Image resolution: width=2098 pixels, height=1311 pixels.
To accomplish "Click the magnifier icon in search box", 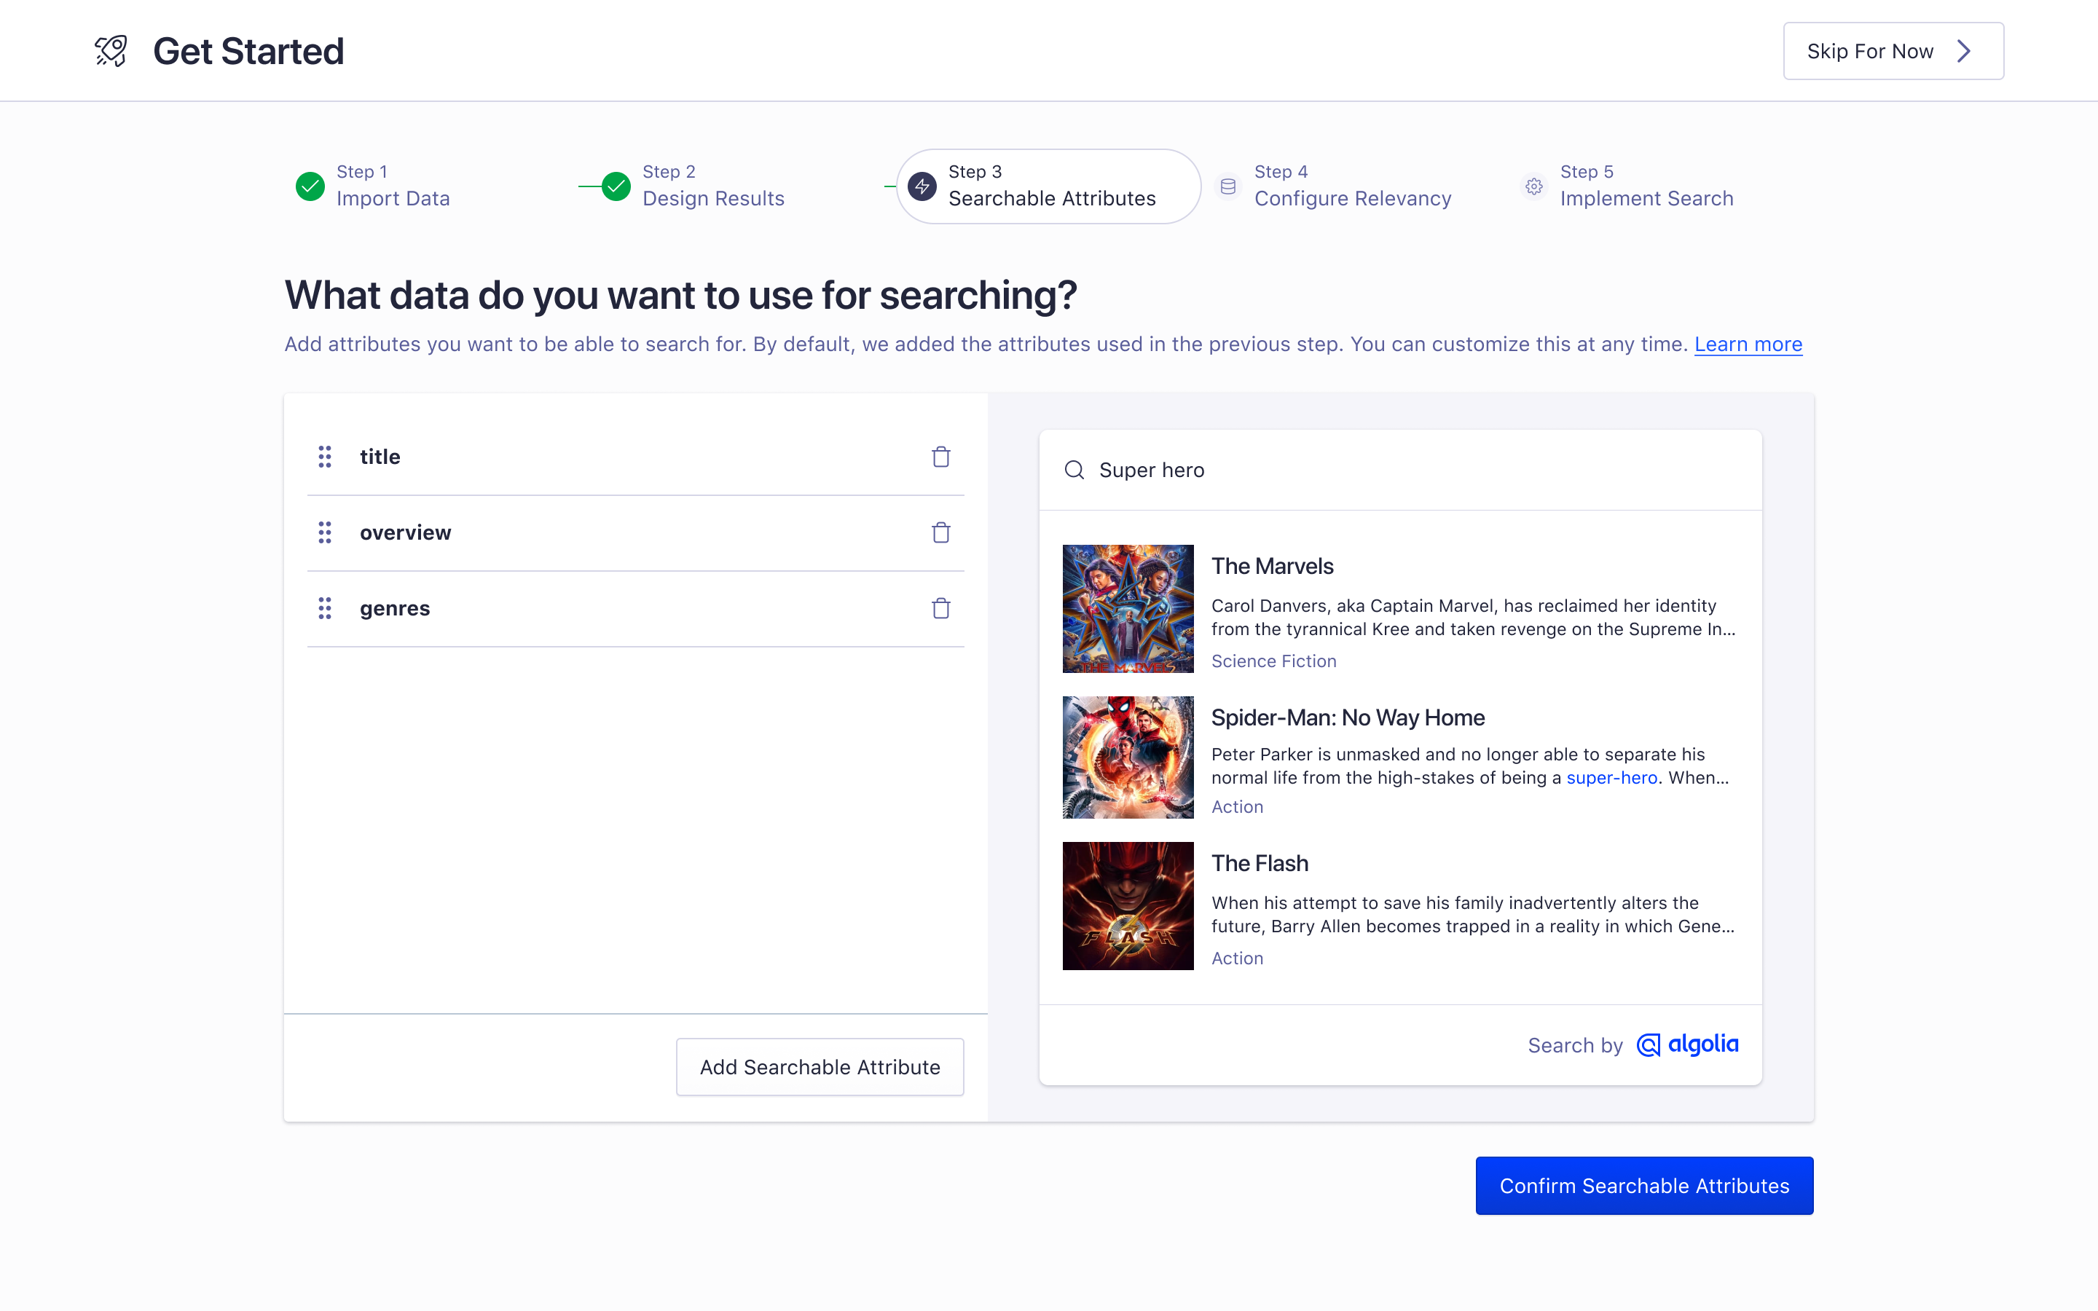I will point(1074,470).
